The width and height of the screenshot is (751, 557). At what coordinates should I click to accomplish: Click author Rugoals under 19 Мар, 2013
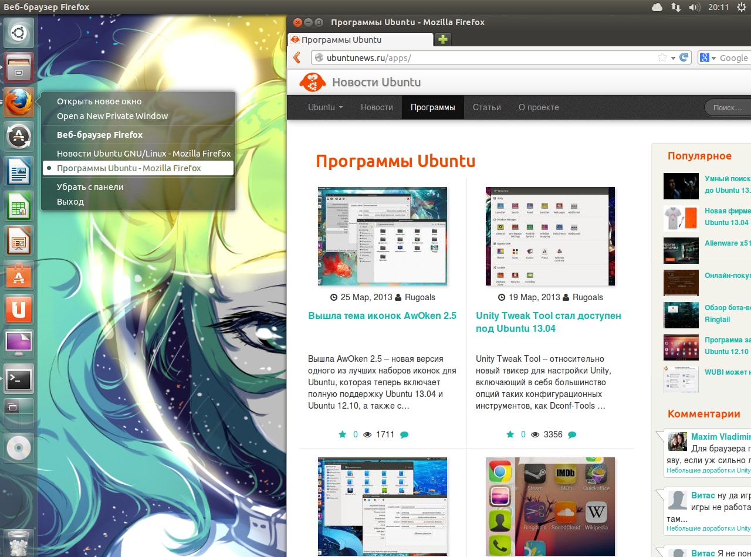(x=588, y=297)
